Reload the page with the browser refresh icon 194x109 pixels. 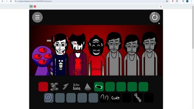(x=11, y=1)
